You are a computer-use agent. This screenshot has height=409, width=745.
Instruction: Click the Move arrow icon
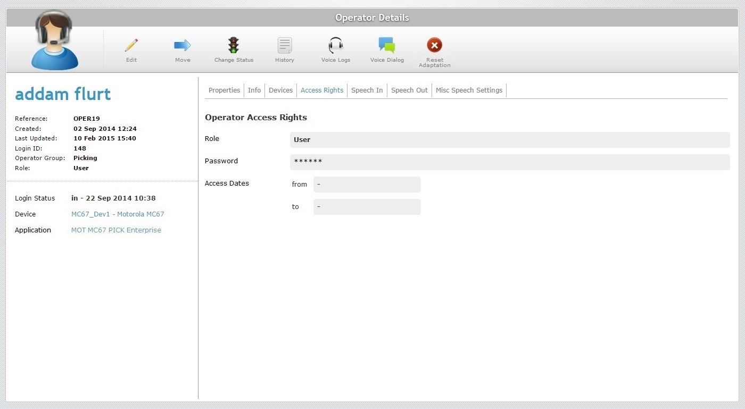coord(183,45)
